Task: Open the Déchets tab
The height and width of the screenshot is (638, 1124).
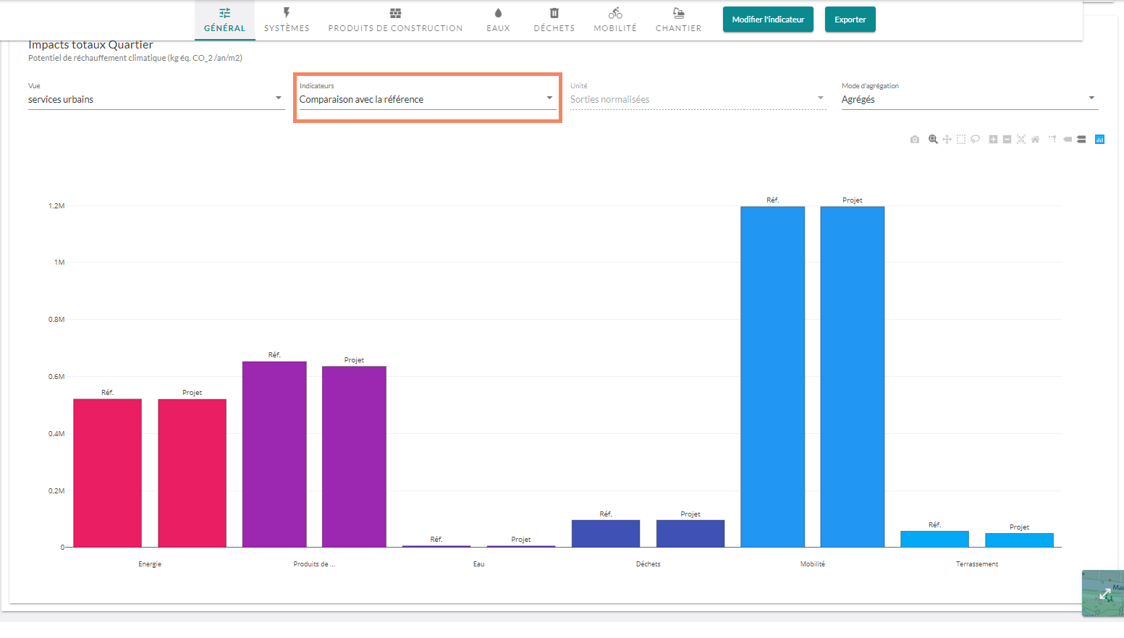Action: click(554, 20)
